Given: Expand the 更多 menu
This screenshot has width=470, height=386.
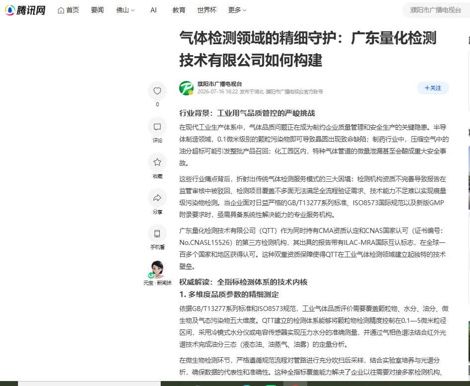Looking at the screenshot, I should click(237, 10).
